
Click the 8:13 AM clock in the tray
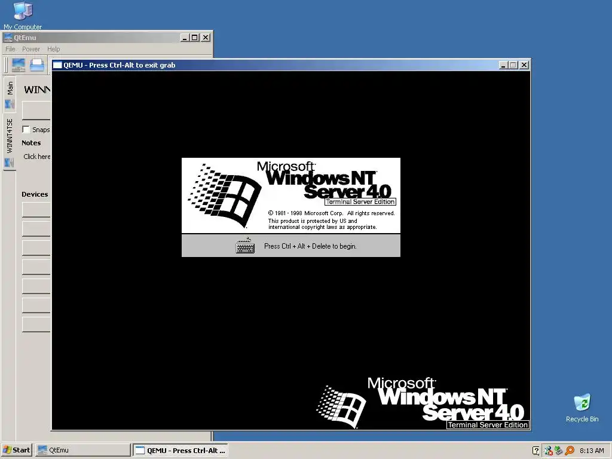[x=592, y=451]
